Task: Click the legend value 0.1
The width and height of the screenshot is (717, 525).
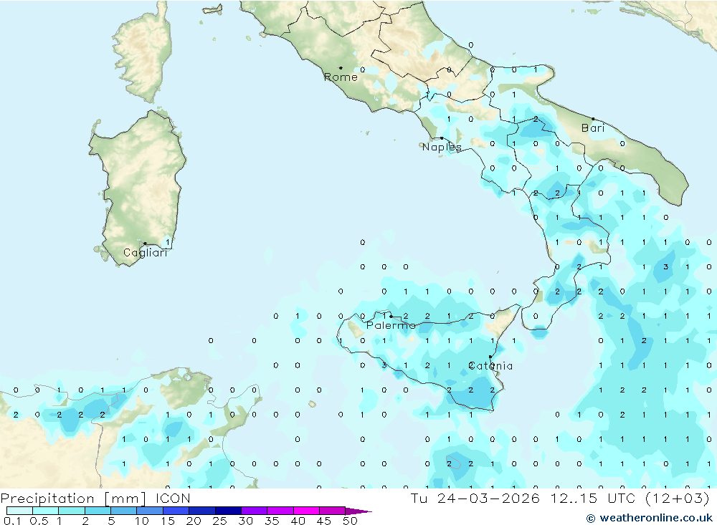Action: [x=12, y=521]
